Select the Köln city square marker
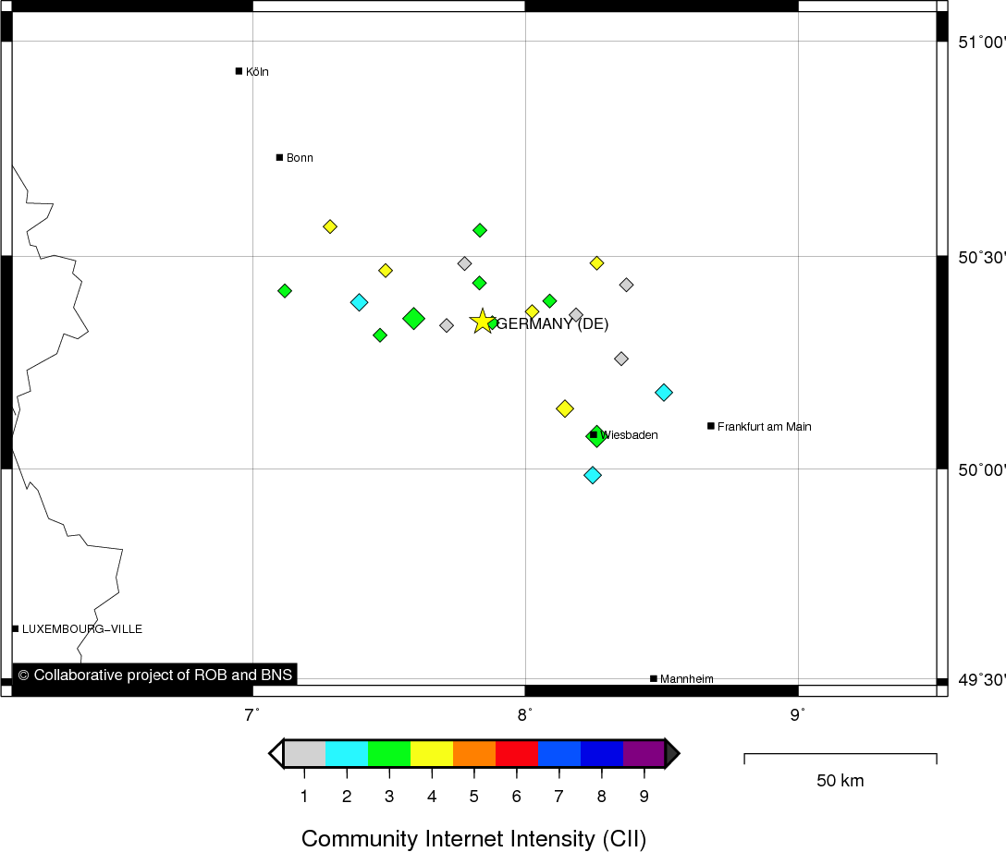This screenshot has height=852, width=1006. pos(239,71)
